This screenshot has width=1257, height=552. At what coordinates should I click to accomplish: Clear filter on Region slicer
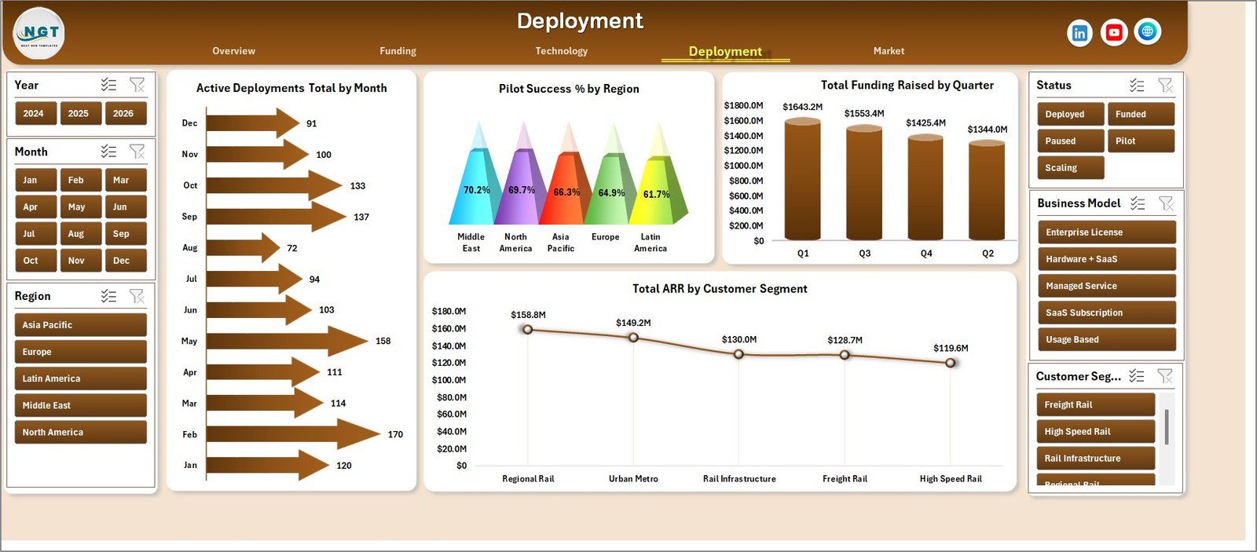[x=137, y=296]
